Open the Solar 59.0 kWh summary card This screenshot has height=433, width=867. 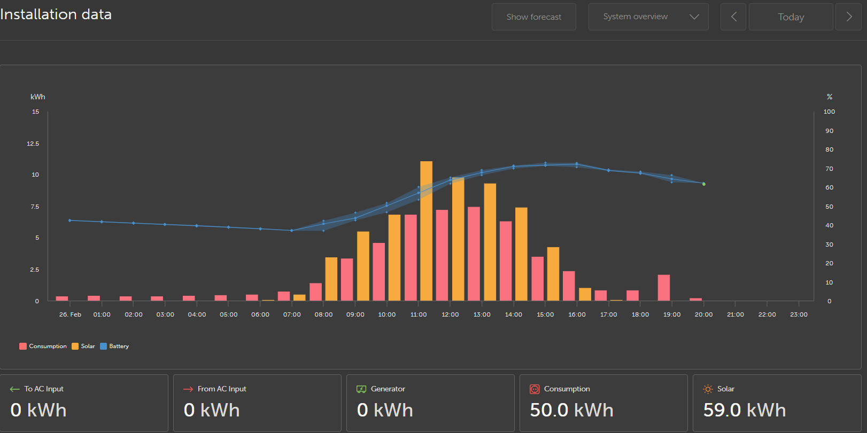click(x=777, y=403)
